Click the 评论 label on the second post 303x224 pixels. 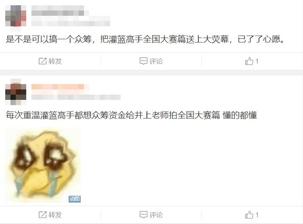tap(156, 215)
